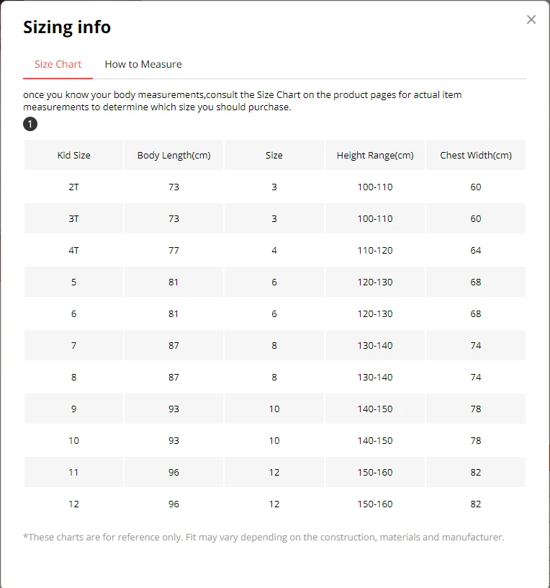
Task: Close the Sizing info dialog
Action: point(531,19)
